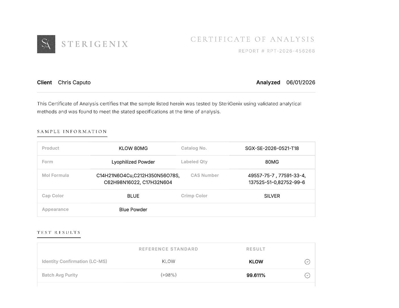Select catalog number SGX-SE-2026-0521-T18
The width and height of the screenshot is (399, 308).
[272, 148]
